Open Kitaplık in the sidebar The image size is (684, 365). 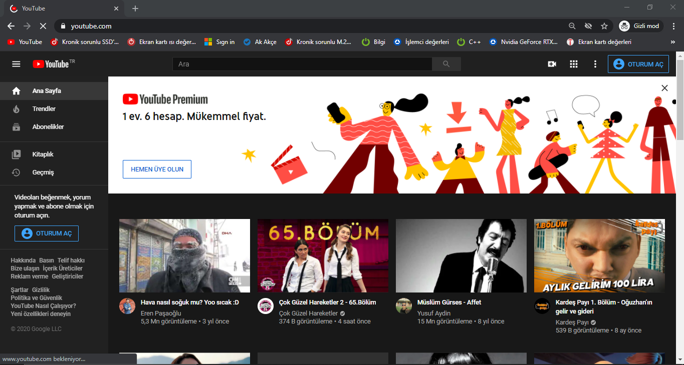coord(54,154)
